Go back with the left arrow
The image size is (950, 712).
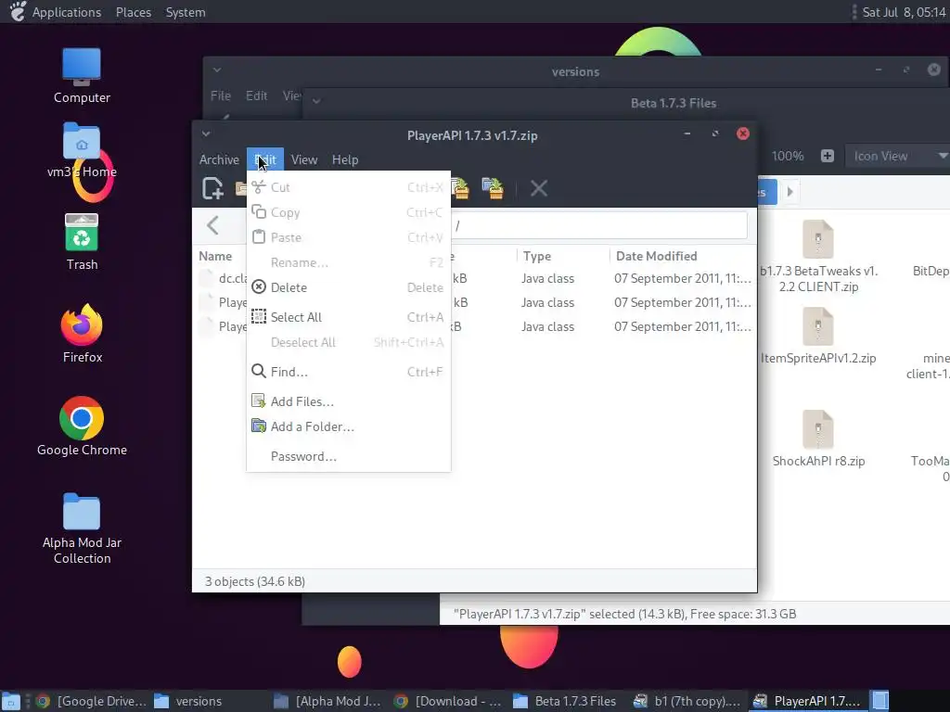tap(212, 226)
